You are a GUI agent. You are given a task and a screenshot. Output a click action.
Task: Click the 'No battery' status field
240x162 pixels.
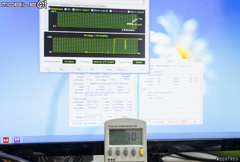[x=69, y=61]
